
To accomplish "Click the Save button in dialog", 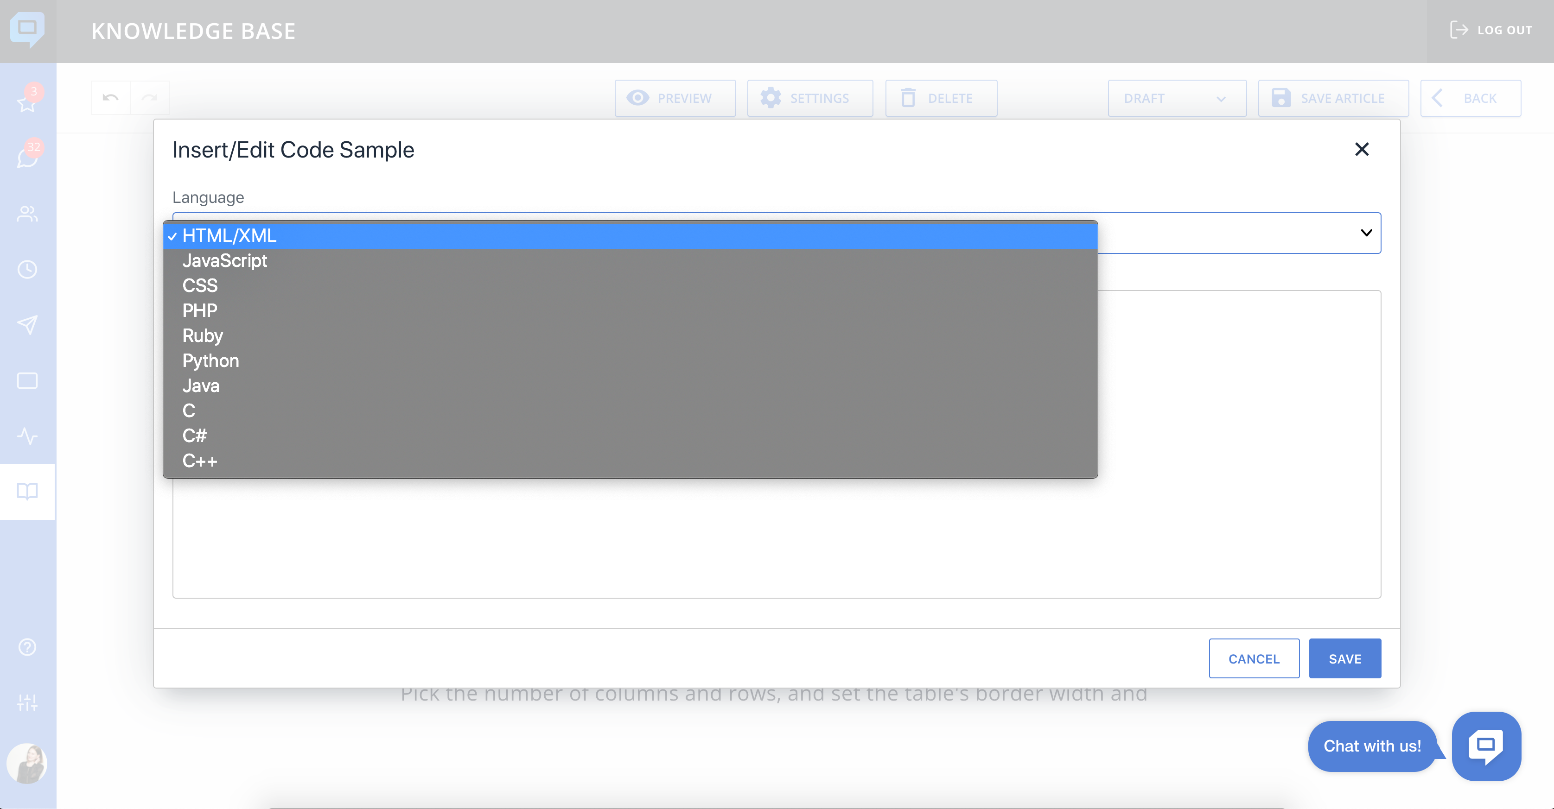I will click(x=1344, y=658).
